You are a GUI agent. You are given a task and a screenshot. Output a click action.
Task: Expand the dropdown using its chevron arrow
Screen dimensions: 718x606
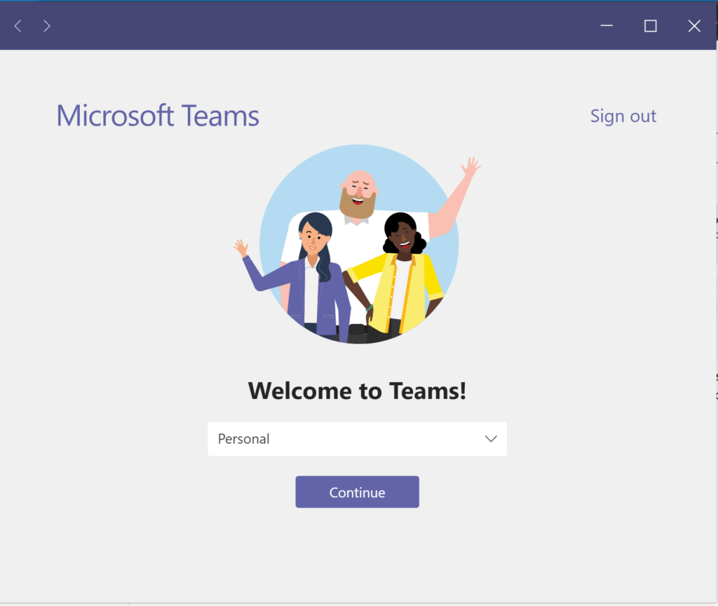click(x=491, y=439)
